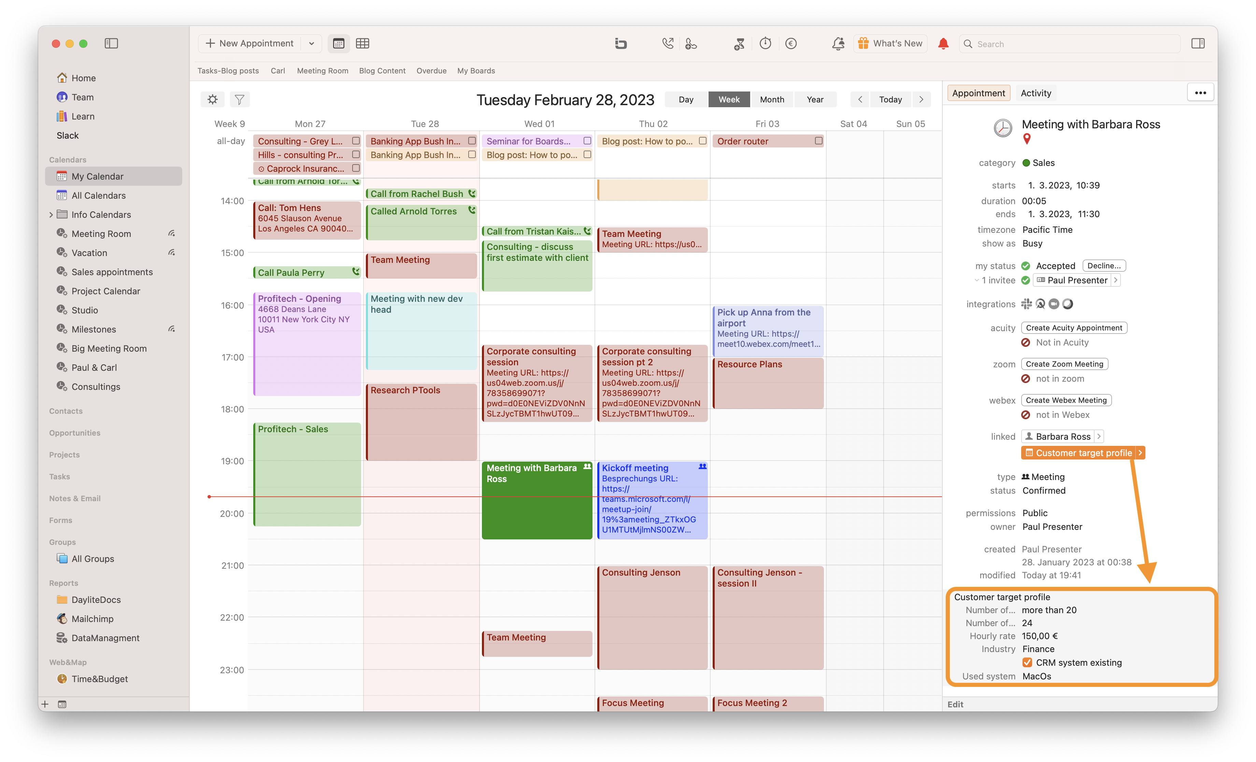1256x762 pixels.
Task: Open the Overdue favorite
Action: (431, 71)
